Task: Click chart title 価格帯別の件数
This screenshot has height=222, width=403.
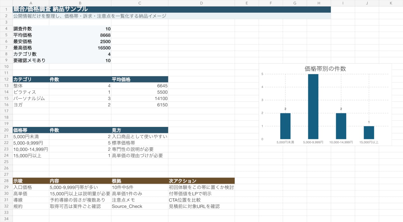Action: [325, 68]
